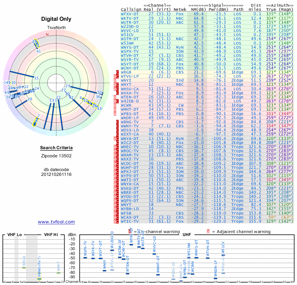
Task: Select the WCWN callsign in the table
Action: coord(126,105)
